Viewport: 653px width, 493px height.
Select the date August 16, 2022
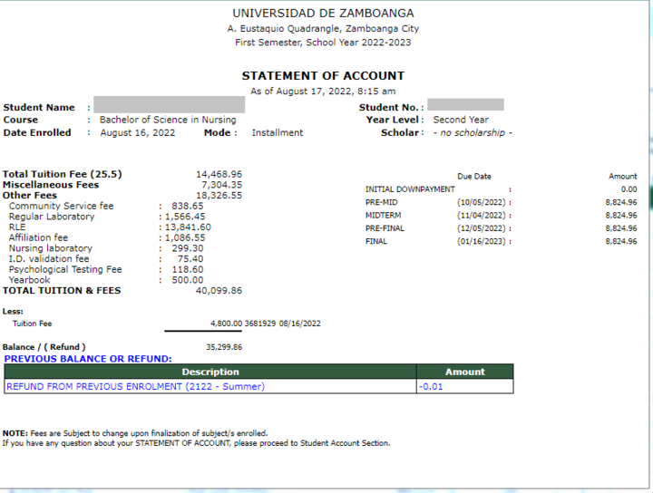click(138, 132)
